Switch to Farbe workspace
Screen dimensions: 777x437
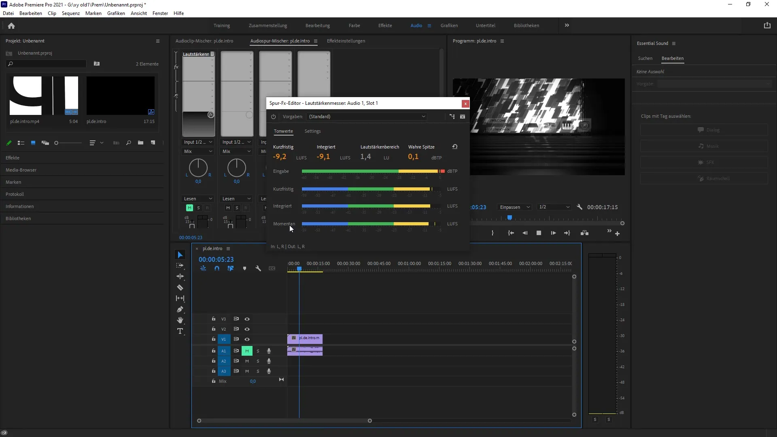pos(354,25)
